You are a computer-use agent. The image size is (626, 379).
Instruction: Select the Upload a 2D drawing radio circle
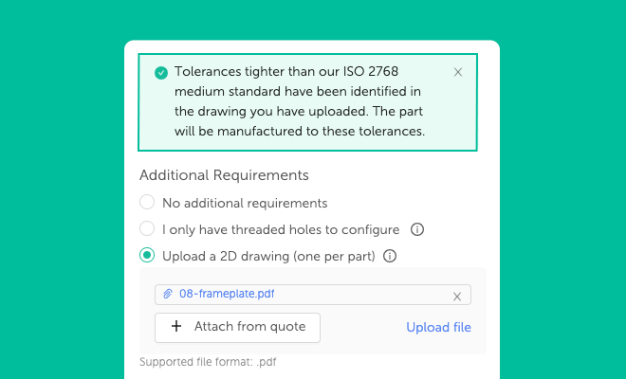click(147, 255)
